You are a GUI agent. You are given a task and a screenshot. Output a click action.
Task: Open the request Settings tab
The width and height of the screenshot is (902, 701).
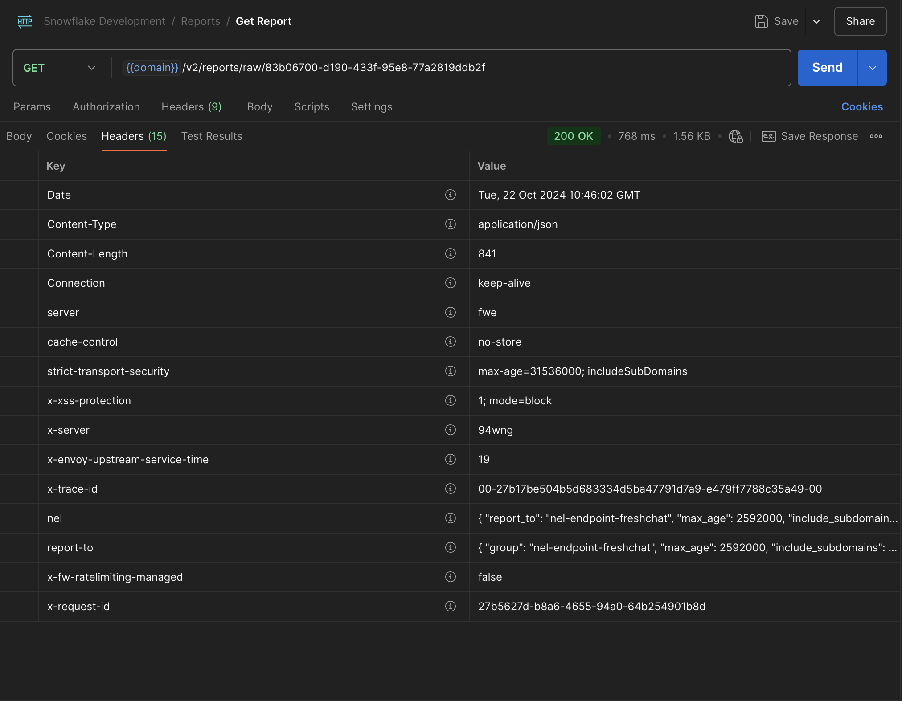click(372, 107)
